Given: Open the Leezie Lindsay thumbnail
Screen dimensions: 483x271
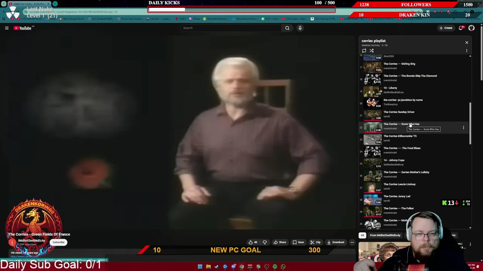Looking at the screenshot, I should point(372,187).
